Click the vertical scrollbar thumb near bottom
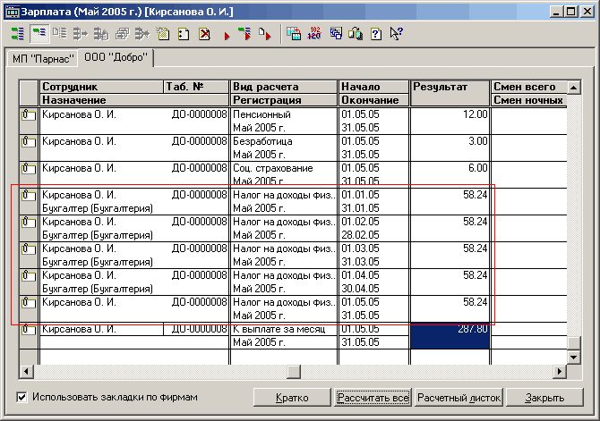Screen dimensions: 600x421 (x=574, y=342)
